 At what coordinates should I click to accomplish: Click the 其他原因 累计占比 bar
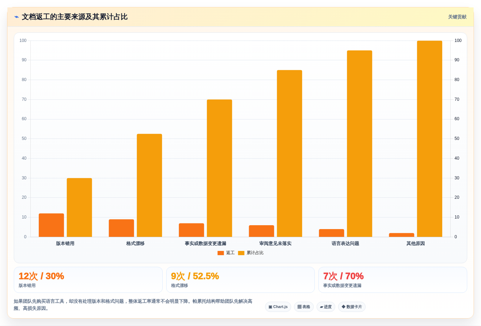pos(429,139)
